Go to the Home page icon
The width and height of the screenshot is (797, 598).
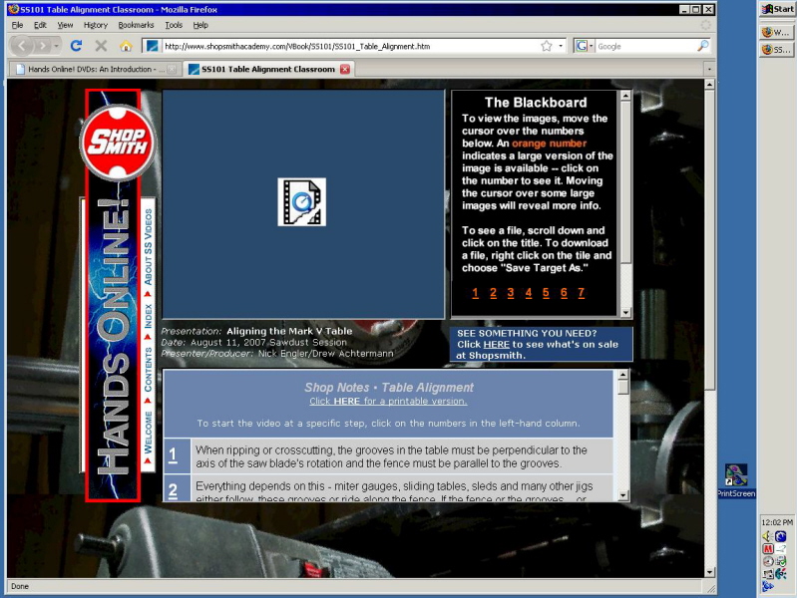[x=126, y=46]
